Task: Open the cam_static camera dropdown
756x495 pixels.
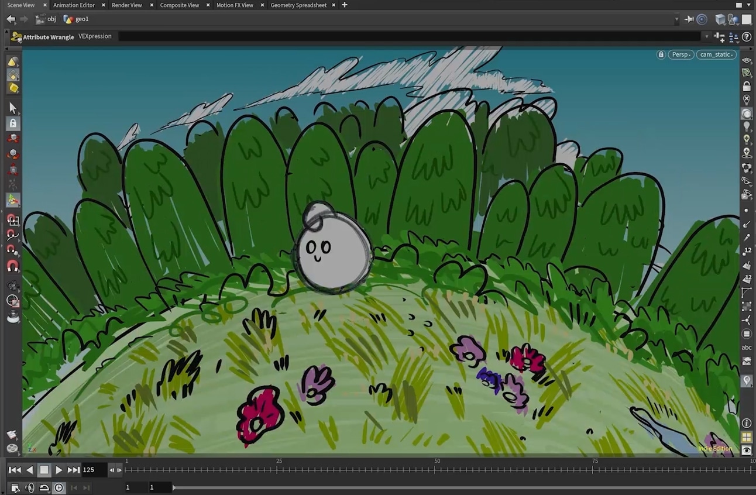Action: click(x=717, y=54)
